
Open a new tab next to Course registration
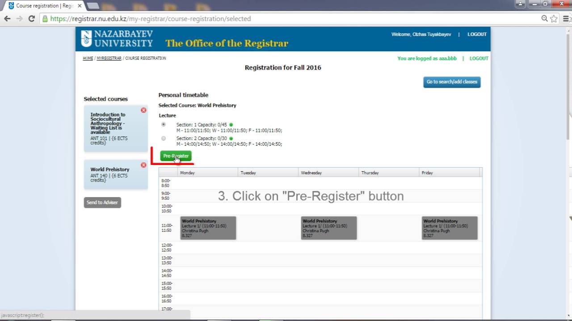93,6
